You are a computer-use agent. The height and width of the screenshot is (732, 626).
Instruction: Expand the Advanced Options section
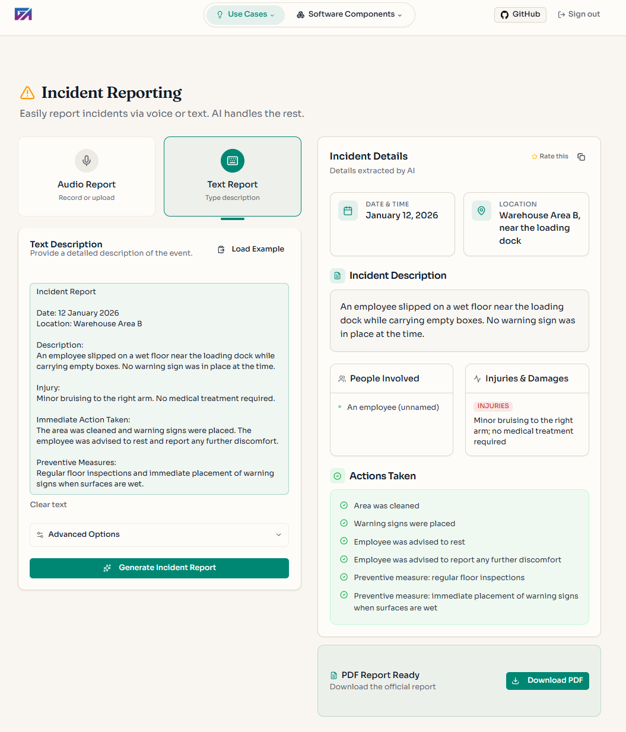(158, 534)
